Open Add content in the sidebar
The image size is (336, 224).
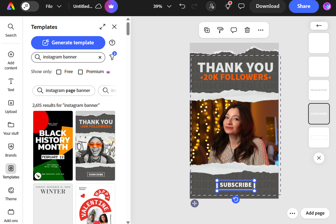(11, 61)
